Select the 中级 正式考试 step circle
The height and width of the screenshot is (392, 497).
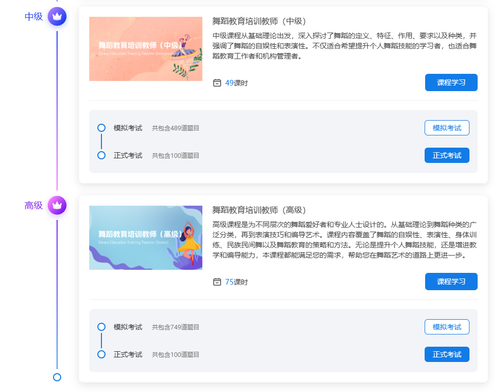pos(101,155)
